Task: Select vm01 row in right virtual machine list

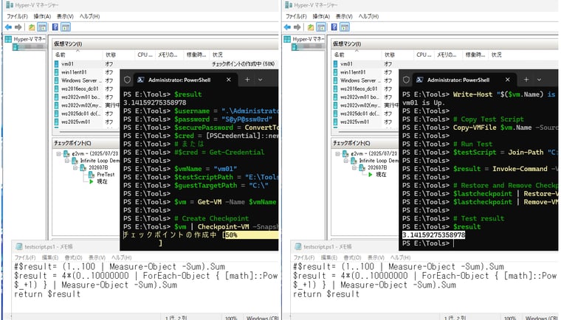Action: (x=444, y=64)
